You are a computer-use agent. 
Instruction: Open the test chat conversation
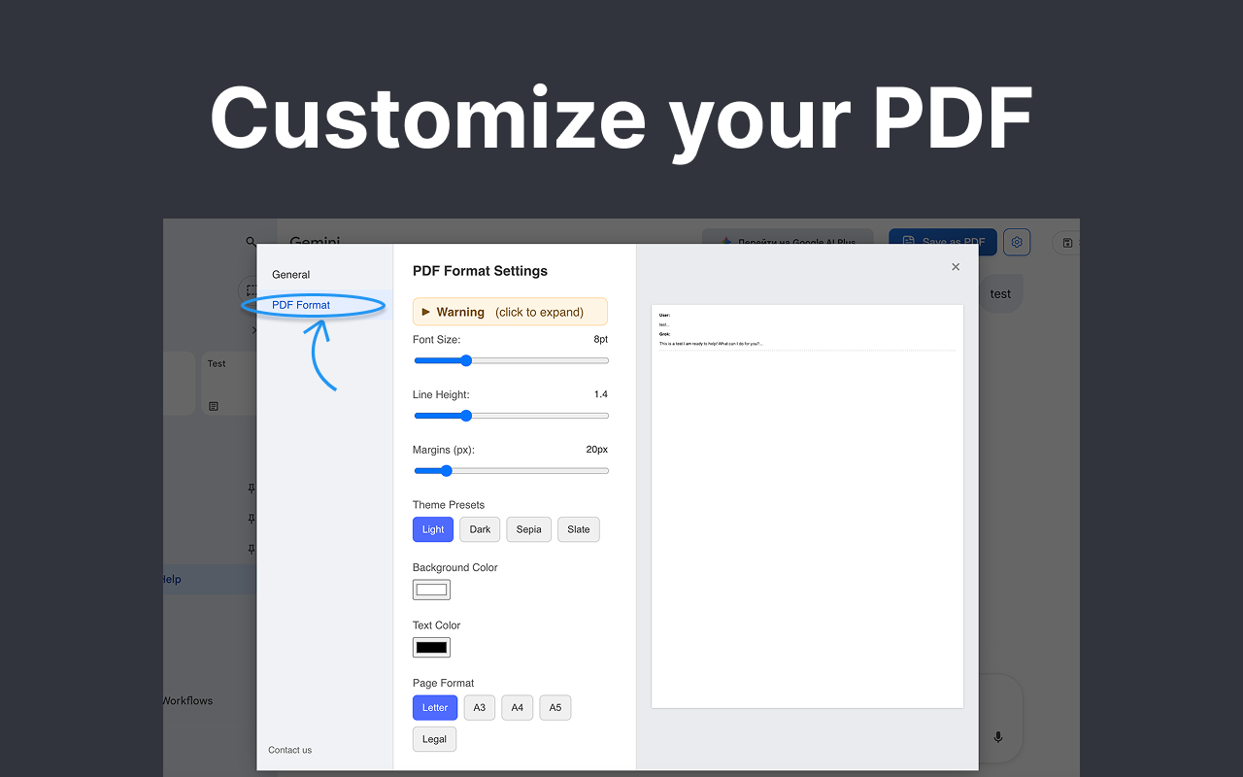pos(1001,292)
